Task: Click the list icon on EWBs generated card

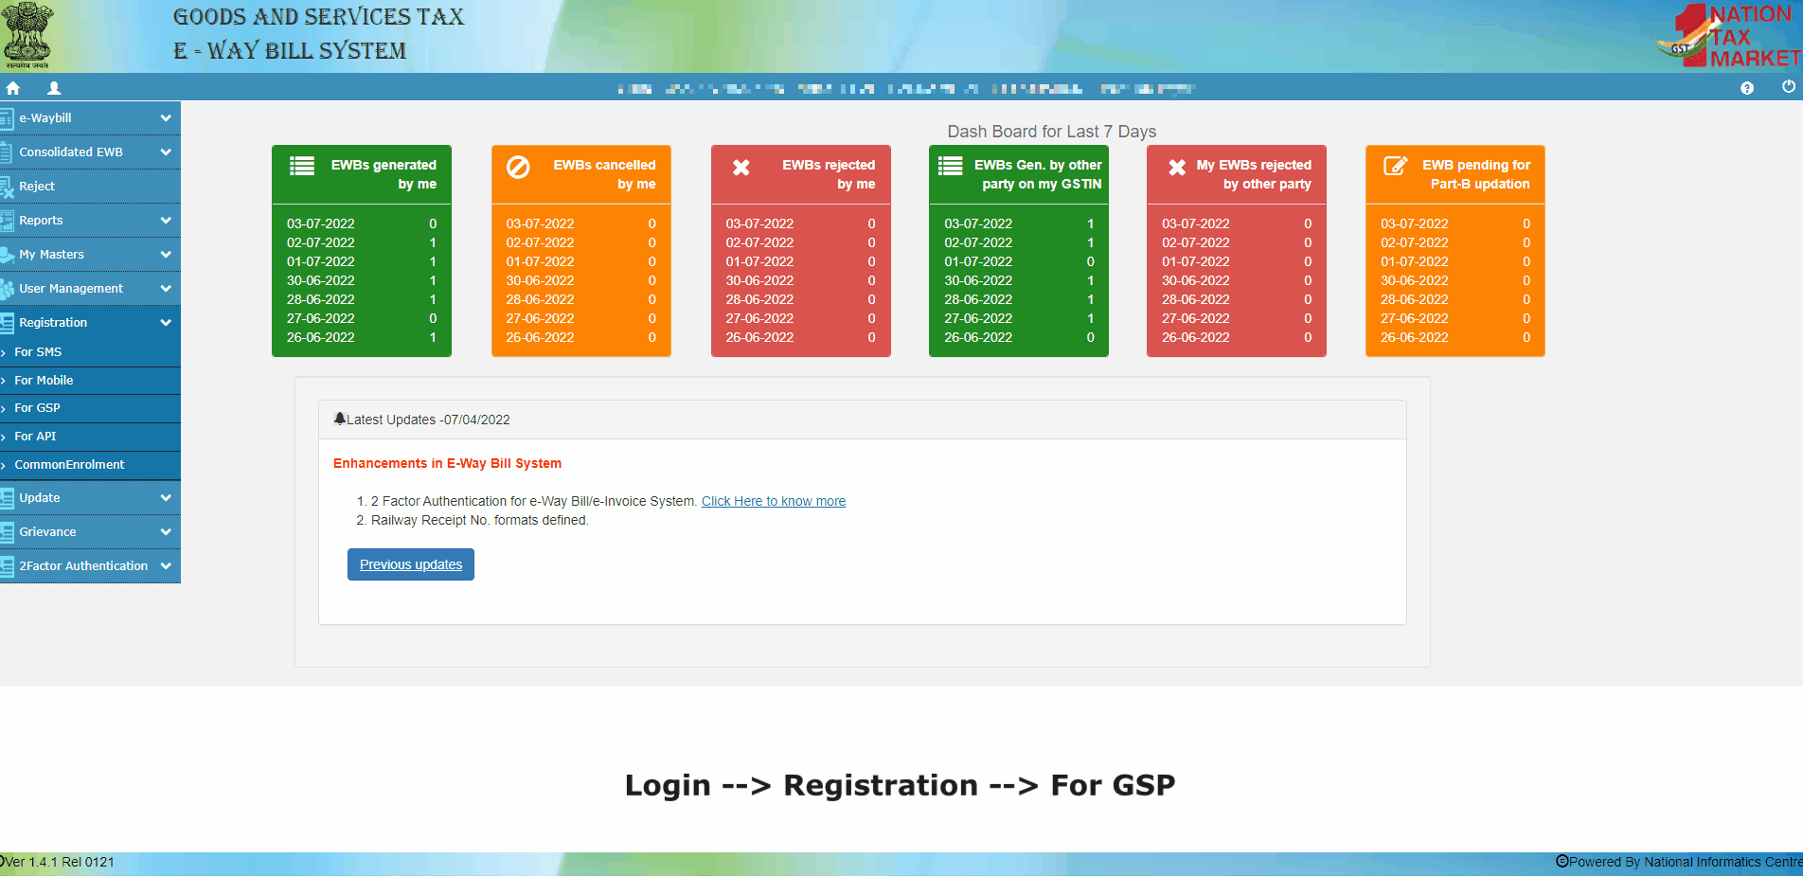Action: (302, 167)
